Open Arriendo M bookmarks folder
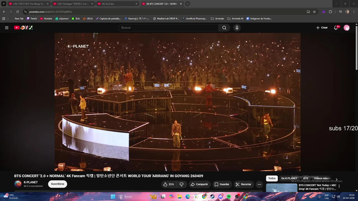The width and height of the screenshot is (358, 201). tap(235, 19)
